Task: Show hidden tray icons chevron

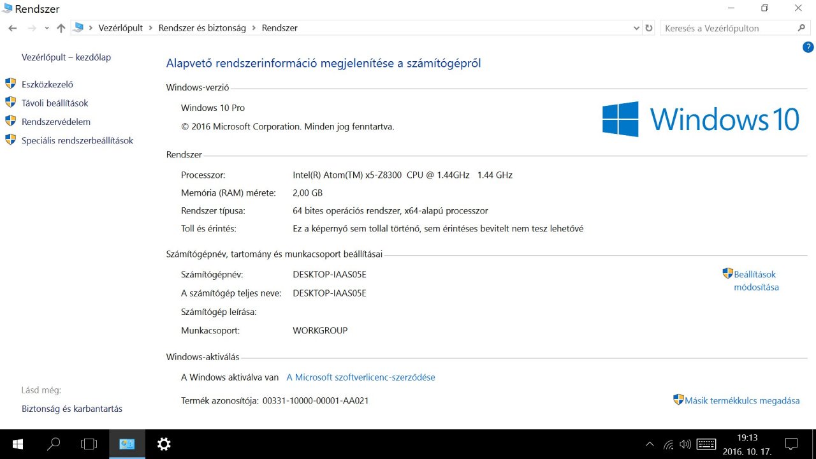Action: tap(650, 444)
